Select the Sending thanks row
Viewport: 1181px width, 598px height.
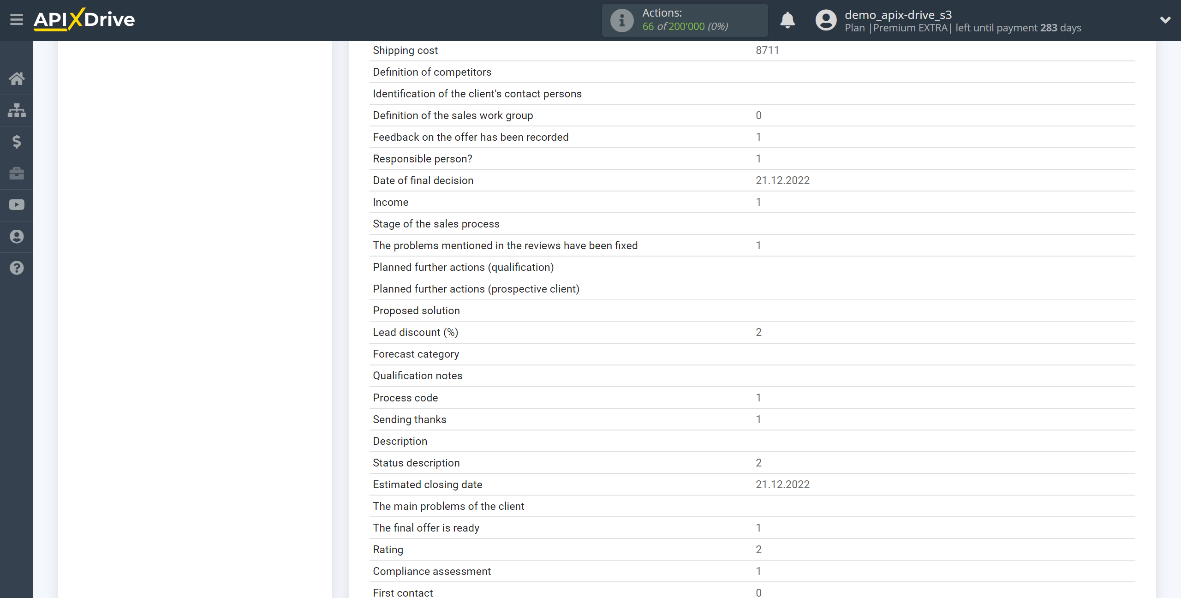pyautogui.click(x=752, y=419)
